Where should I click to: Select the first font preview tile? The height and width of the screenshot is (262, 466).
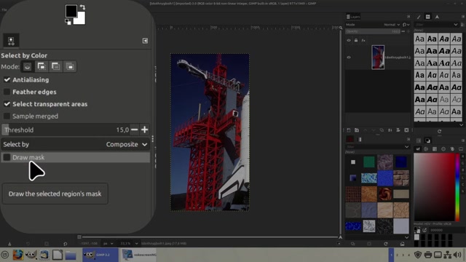click(419, 39)
